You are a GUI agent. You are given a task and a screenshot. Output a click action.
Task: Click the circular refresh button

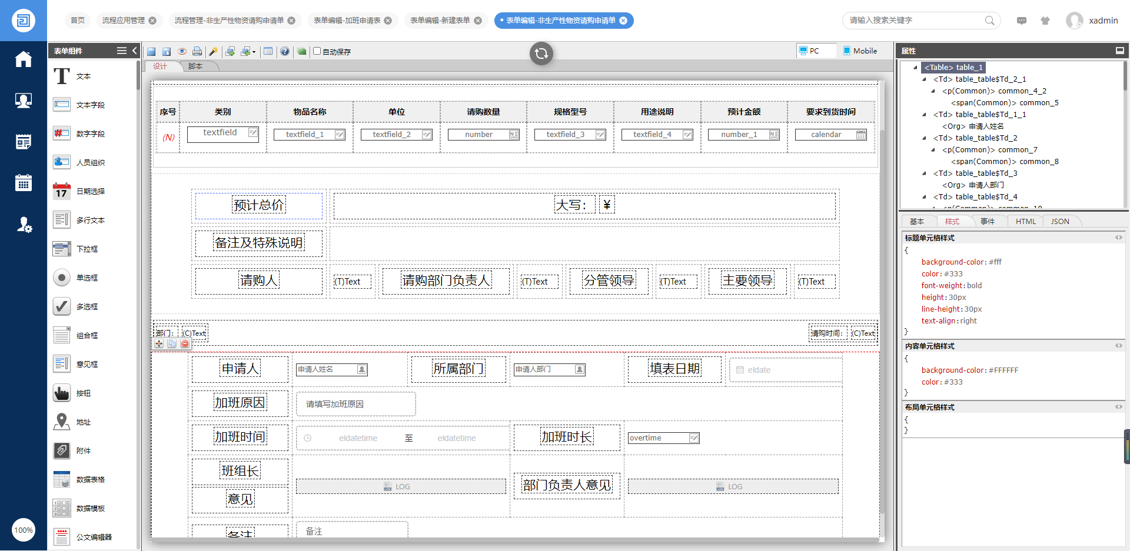541,54
